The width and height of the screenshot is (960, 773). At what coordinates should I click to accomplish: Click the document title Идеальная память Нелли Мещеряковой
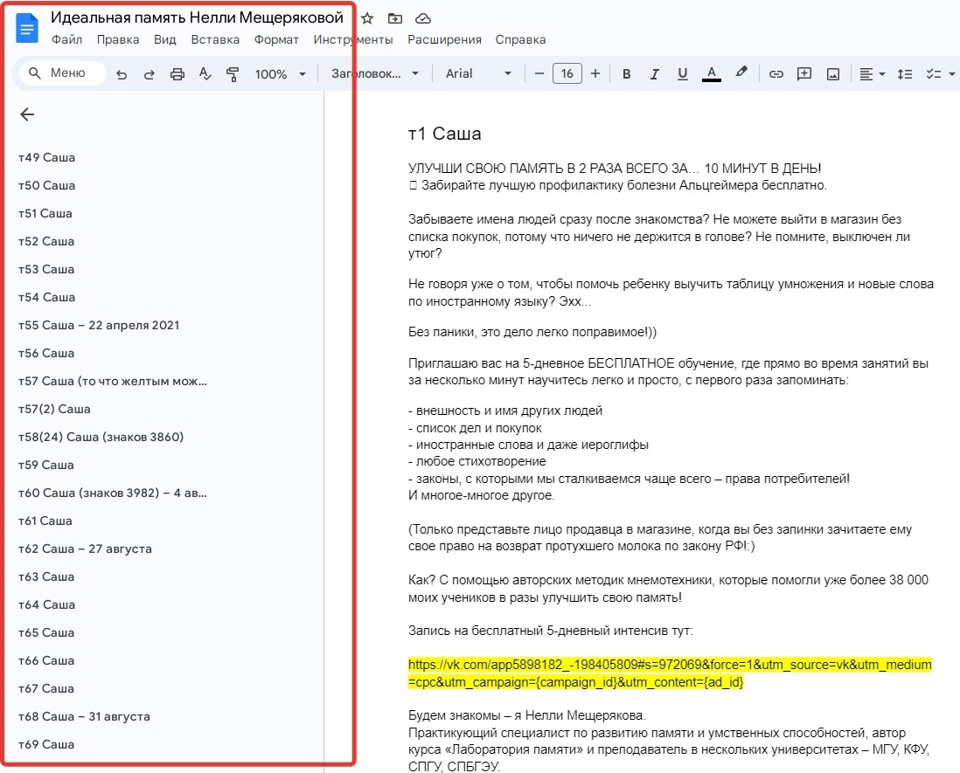click(197, 17)
